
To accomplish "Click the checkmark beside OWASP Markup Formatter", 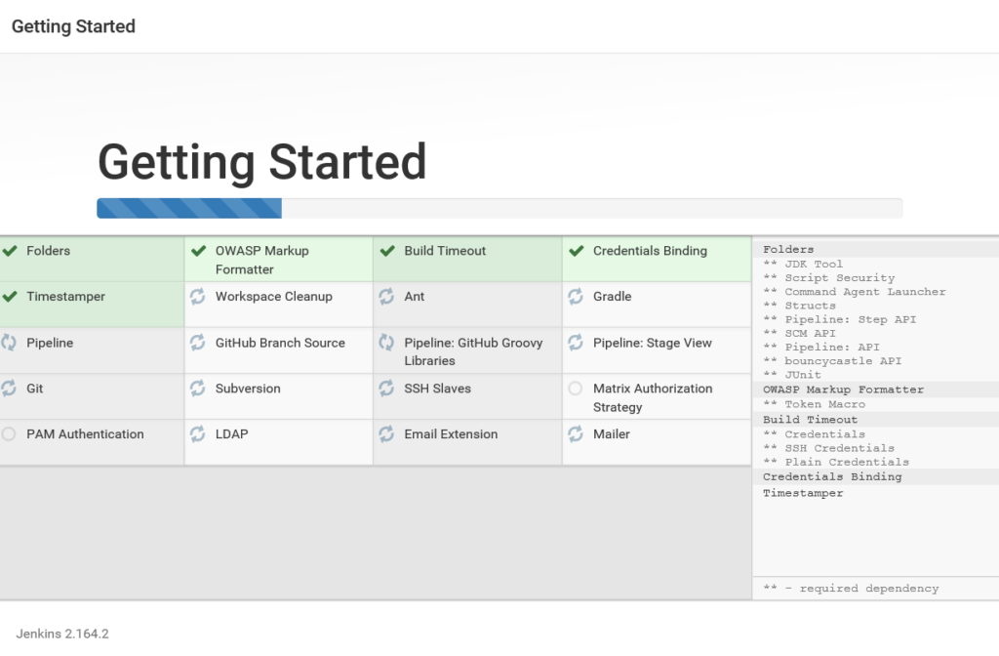I will coord(198,251).
